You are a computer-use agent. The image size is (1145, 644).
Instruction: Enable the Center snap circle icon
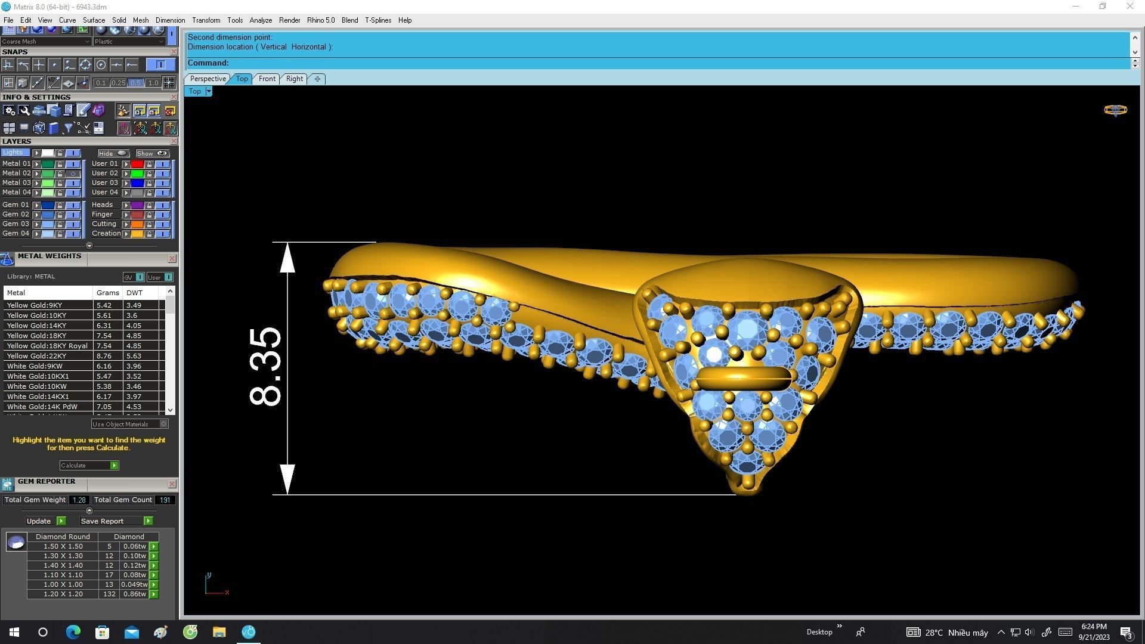point(101,64)
